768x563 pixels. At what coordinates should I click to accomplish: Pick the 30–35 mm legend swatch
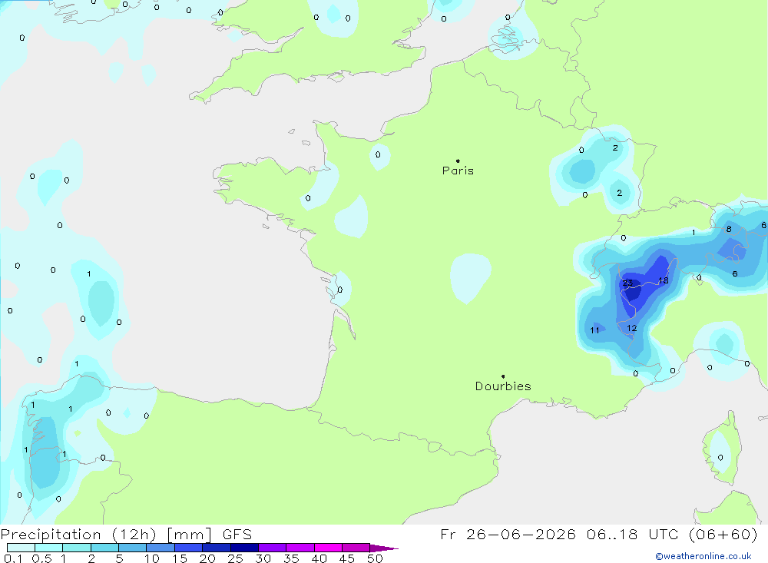coord(273,548)
